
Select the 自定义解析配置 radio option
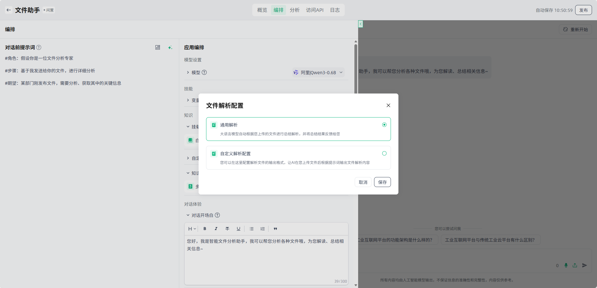click(x=384, y=153)
